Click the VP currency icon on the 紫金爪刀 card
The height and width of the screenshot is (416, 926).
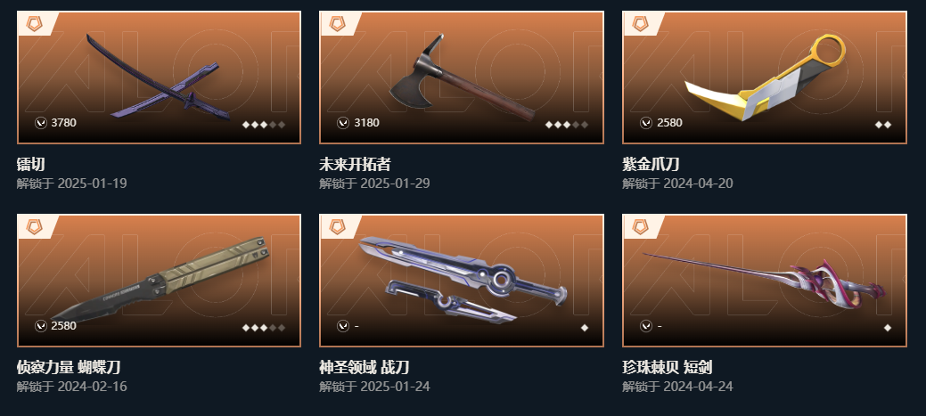[646, 123]
